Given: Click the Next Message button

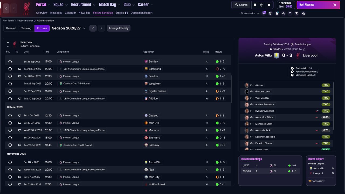Looking at the screenshot, I should (318, 5).
